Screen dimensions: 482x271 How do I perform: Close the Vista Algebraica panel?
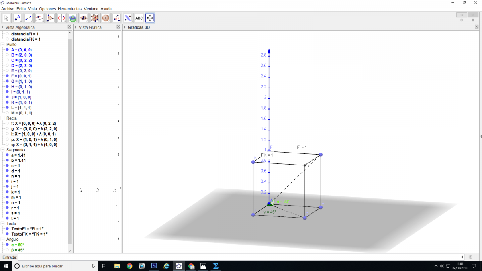click(69, 27)
